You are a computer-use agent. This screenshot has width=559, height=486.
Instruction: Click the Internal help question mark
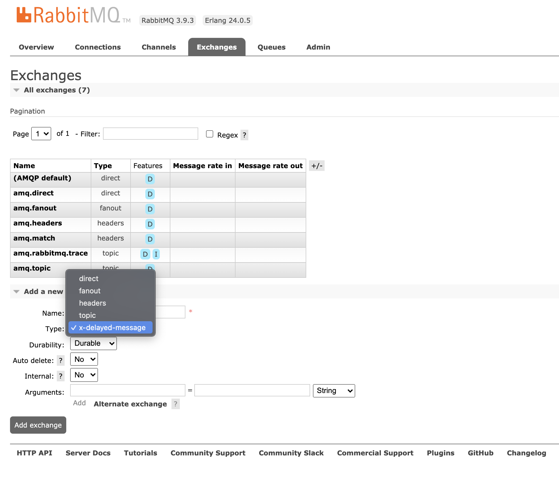(x=60, y=376)
